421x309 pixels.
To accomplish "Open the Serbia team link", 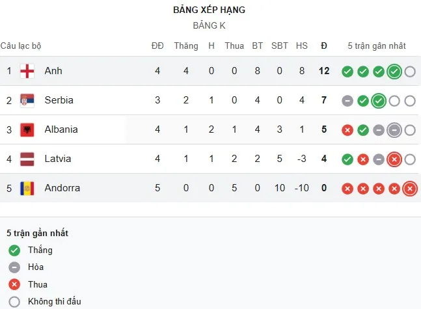I will [59, 100].
